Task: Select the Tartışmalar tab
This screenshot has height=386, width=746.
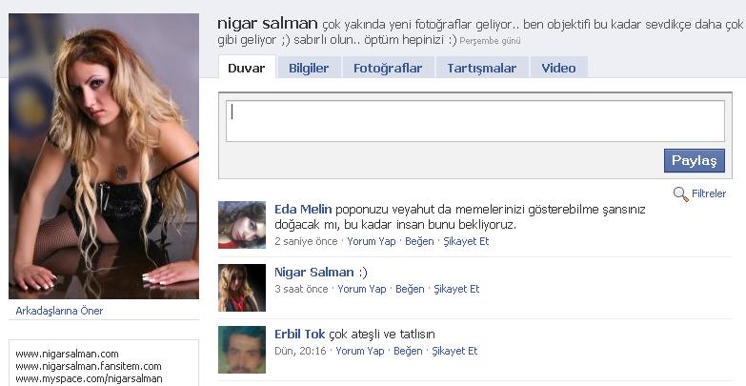Action: [481, 68]
